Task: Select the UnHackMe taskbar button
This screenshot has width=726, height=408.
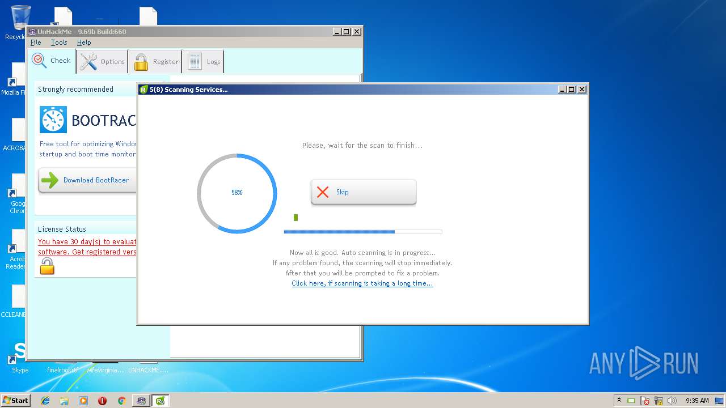Action: click(141, 401)
